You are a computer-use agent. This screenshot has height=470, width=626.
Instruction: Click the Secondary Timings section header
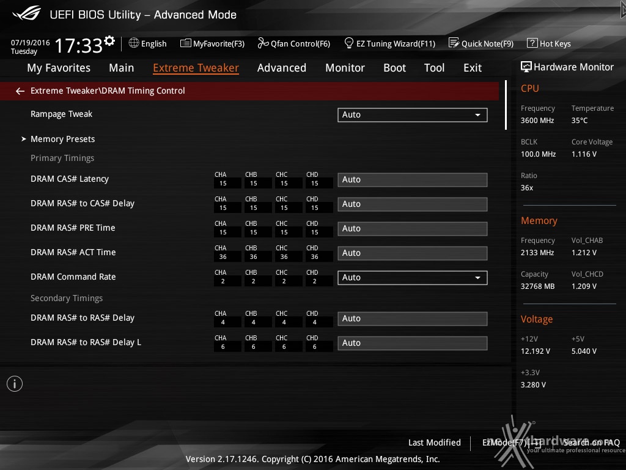point(67,298)
